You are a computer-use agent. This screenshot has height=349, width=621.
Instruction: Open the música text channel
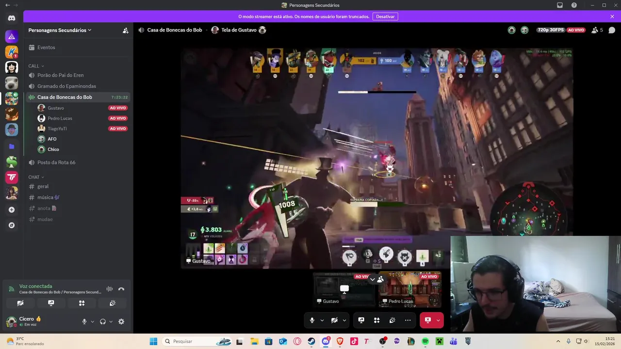(x=78, y=197)
